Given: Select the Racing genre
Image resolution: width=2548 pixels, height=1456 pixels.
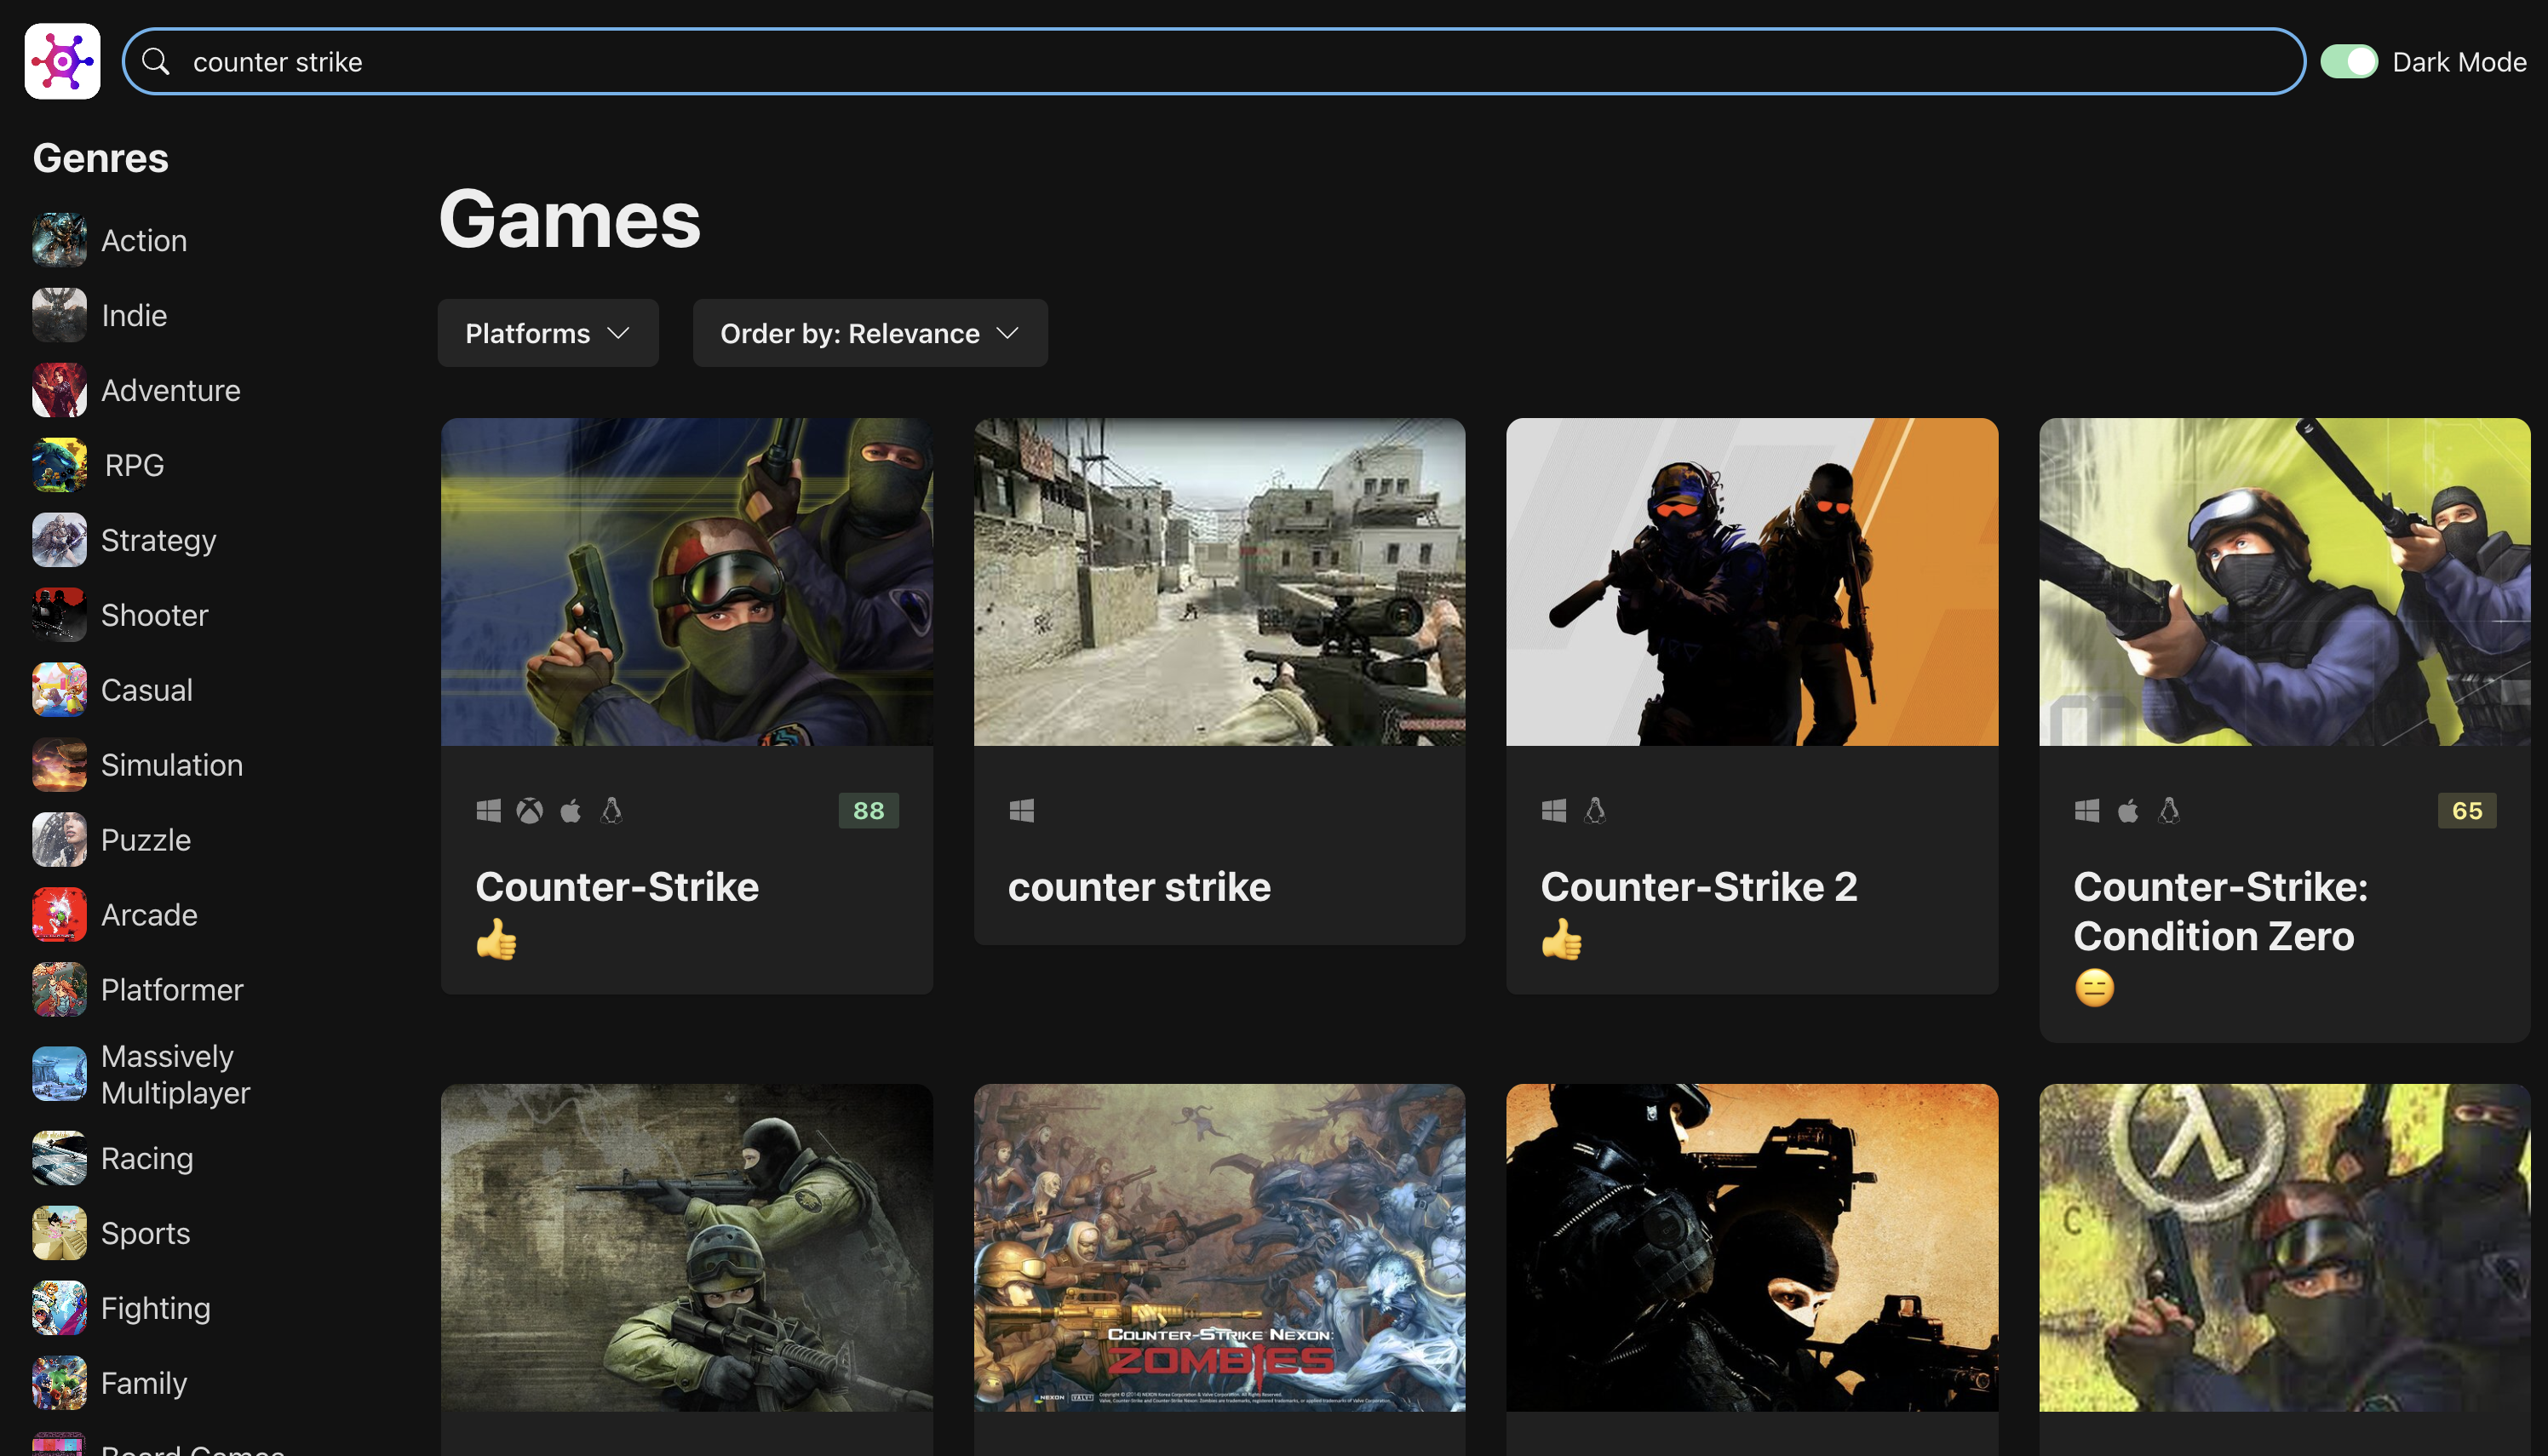Looking at the screenshot, I should [x=147, y=1158].
